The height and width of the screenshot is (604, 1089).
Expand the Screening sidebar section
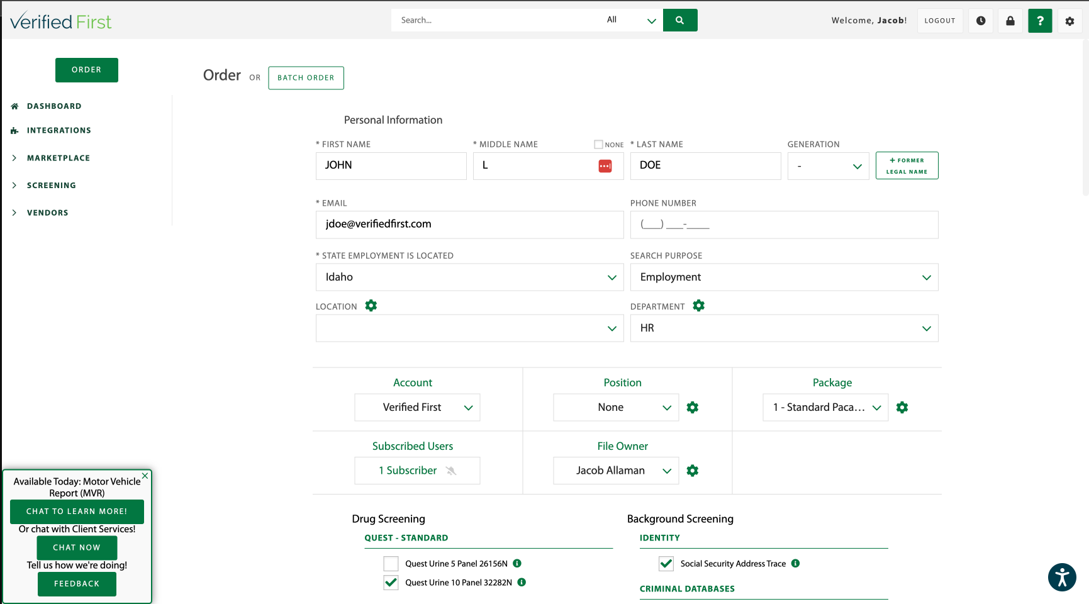(x=52, y=185)
